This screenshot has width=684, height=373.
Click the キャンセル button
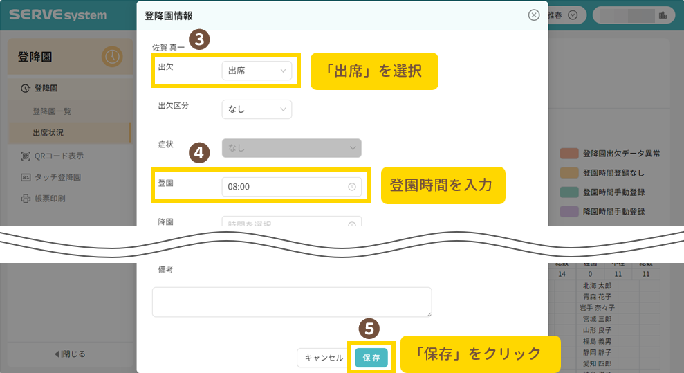pos(324,358)
